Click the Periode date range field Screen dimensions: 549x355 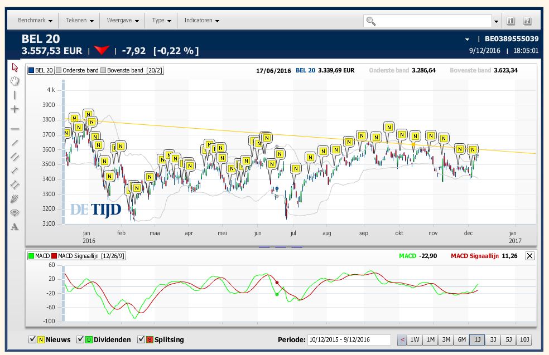349,340
